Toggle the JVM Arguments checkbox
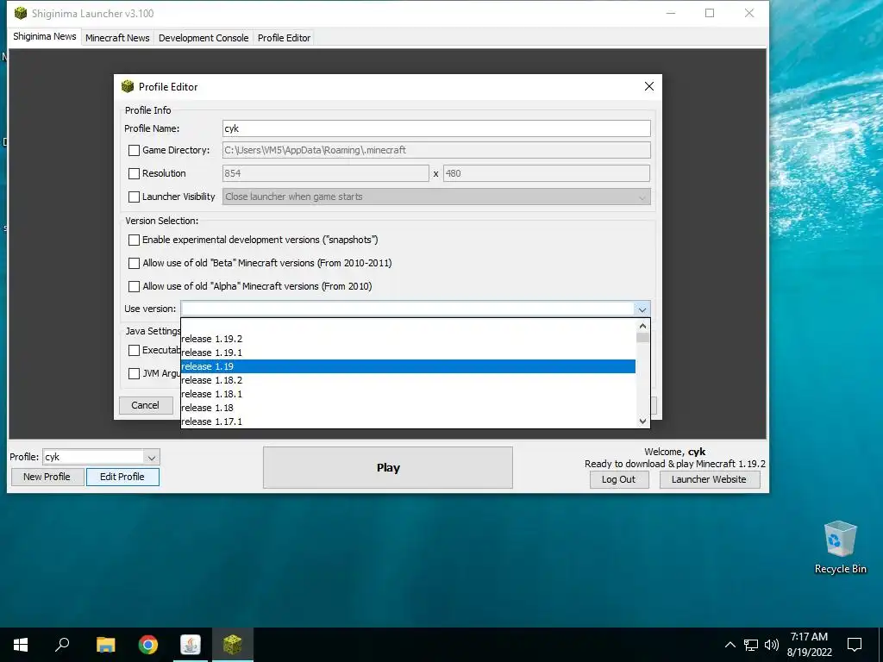883x662 pixels. click(x=134, y=373)
